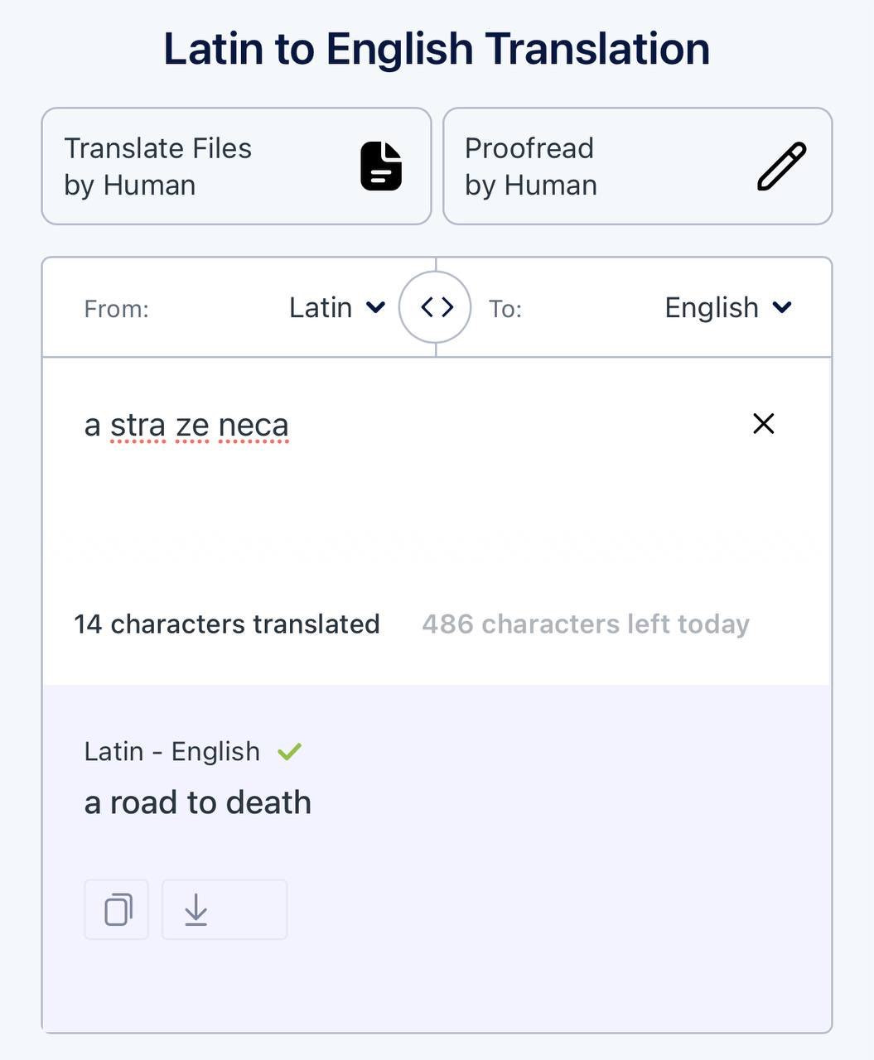Click the Latin - English result label
This screenshot has height=1060, width=874.
click(172, 751)
